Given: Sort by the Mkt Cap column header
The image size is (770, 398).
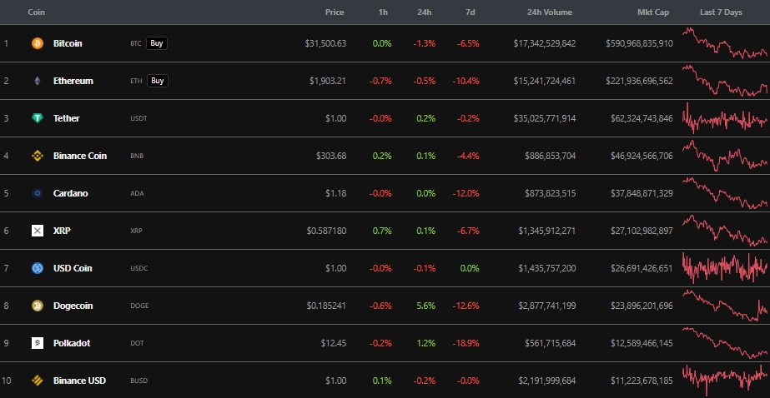Looking at the screenshot, I should click(655, 12).
